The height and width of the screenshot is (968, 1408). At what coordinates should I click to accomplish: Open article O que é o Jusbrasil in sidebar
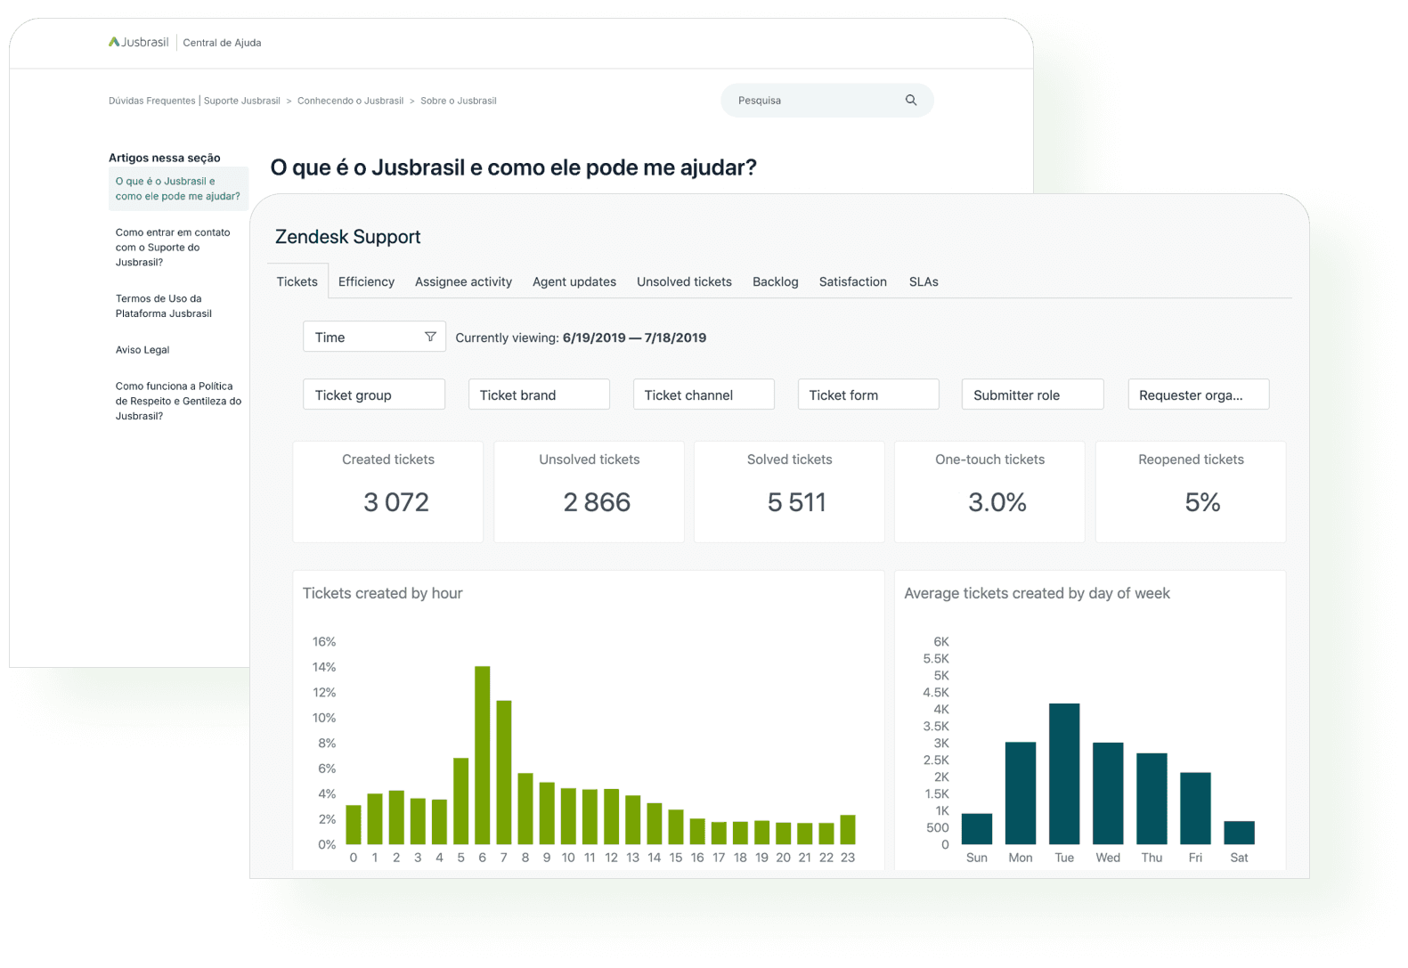coord(178,189)
